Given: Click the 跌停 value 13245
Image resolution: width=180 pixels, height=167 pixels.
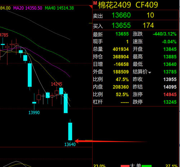Looking at the screenshot, I should pos(170,102).
